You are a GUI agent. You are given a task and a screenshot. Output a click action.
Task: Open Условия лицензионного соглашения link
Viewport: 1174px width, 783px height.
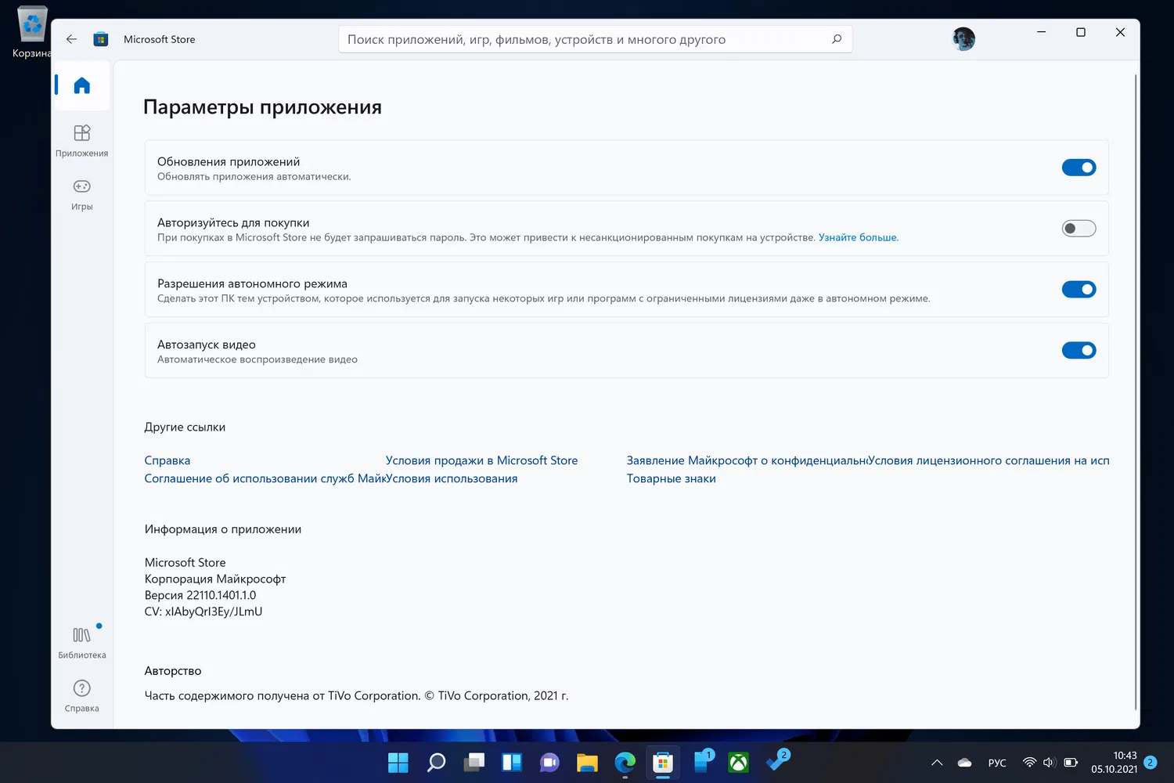click(989, 460)
